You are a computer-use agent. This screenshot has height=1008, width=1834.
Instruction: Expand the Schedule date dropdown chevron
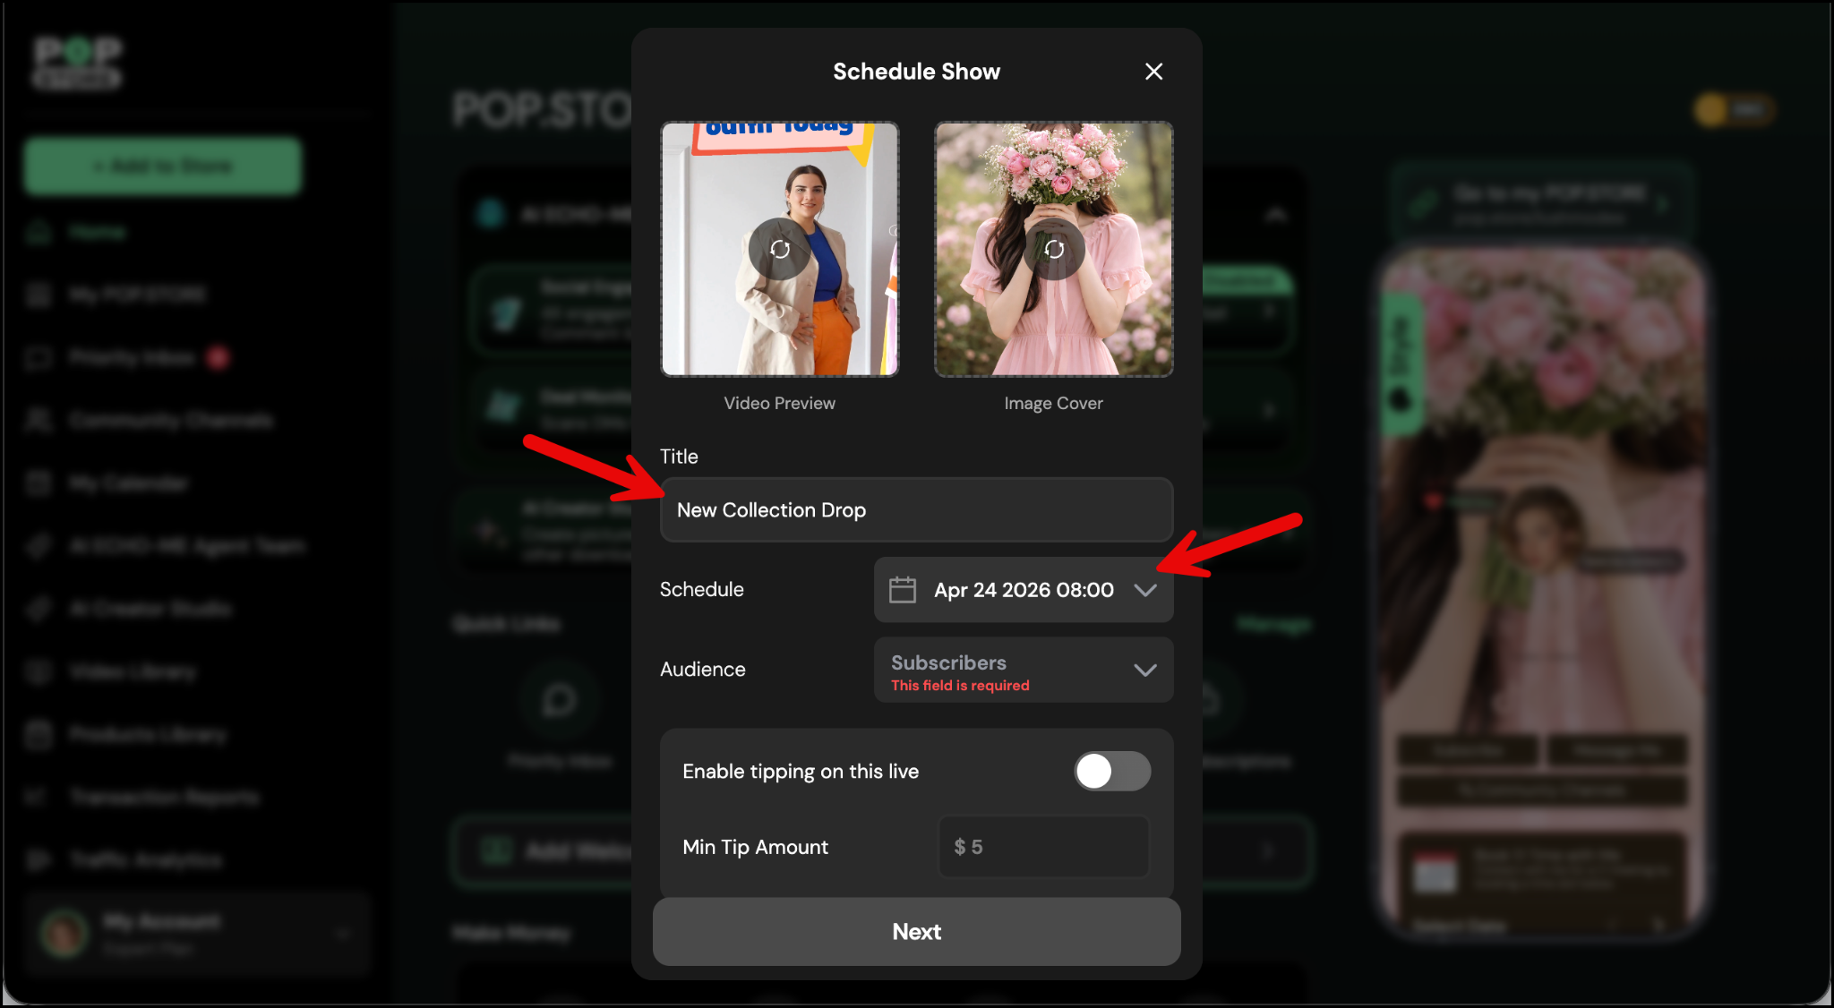click(x=1145, y=590)
